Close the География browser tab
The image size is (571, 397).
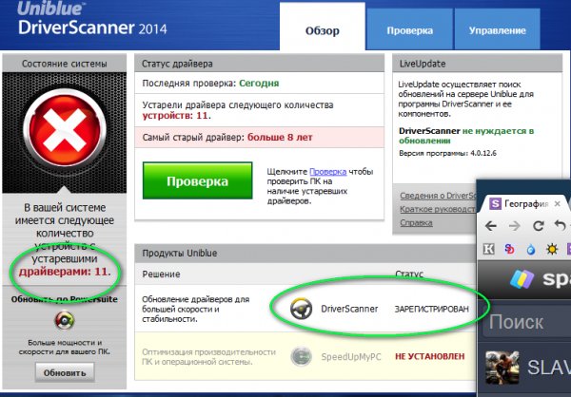(557, 204)
